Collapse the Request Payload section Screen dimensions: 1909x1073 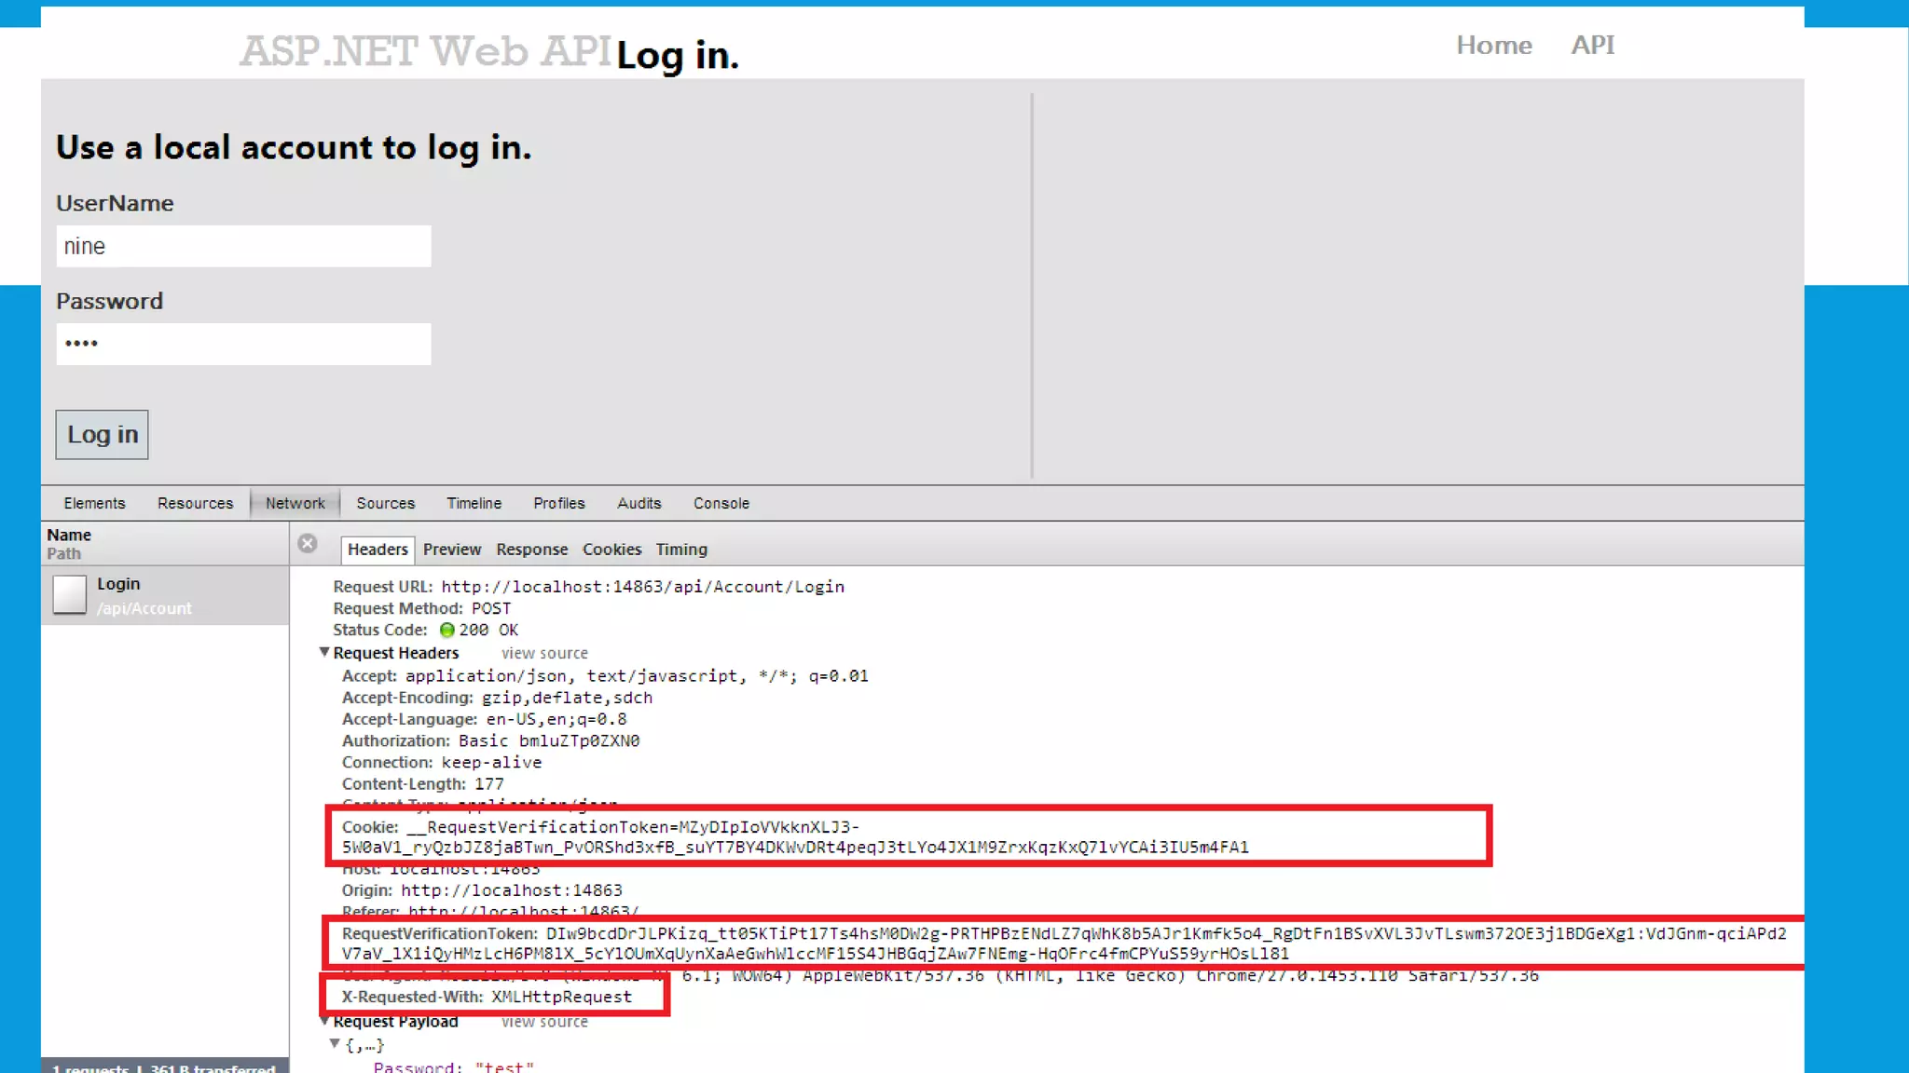(x=324, y=1021)
